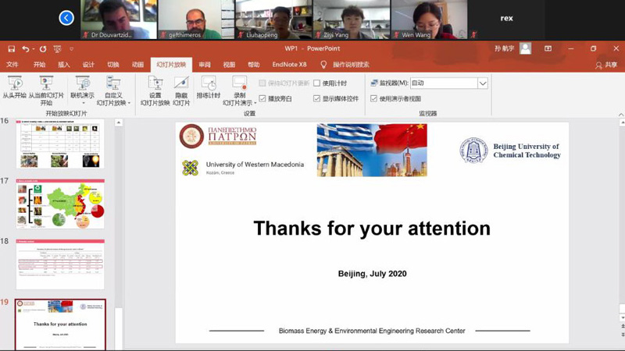This screenshot has width=625, height=351.
Task: Select slide 17 thumbnail with China map
Action: (x=60, y=204)
